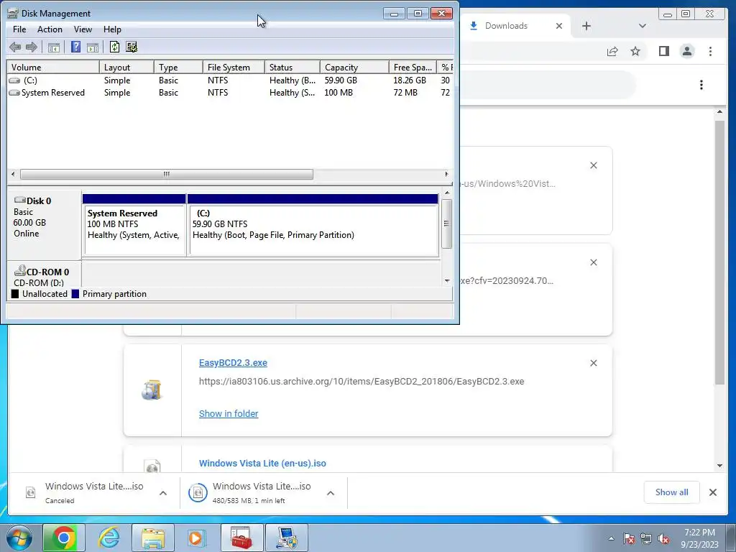Click Show all downloads button
This screenshot has width=736, height=552.
[672, 492]
